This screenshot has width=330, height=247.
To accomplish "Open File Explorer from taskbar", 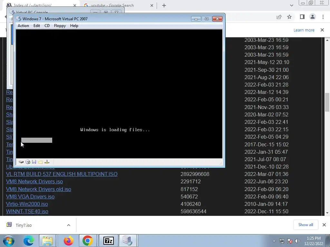I will [x=48, y=241].
